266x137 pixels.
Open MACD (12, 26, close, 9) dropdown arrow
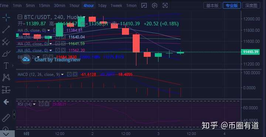coord(62,74)
